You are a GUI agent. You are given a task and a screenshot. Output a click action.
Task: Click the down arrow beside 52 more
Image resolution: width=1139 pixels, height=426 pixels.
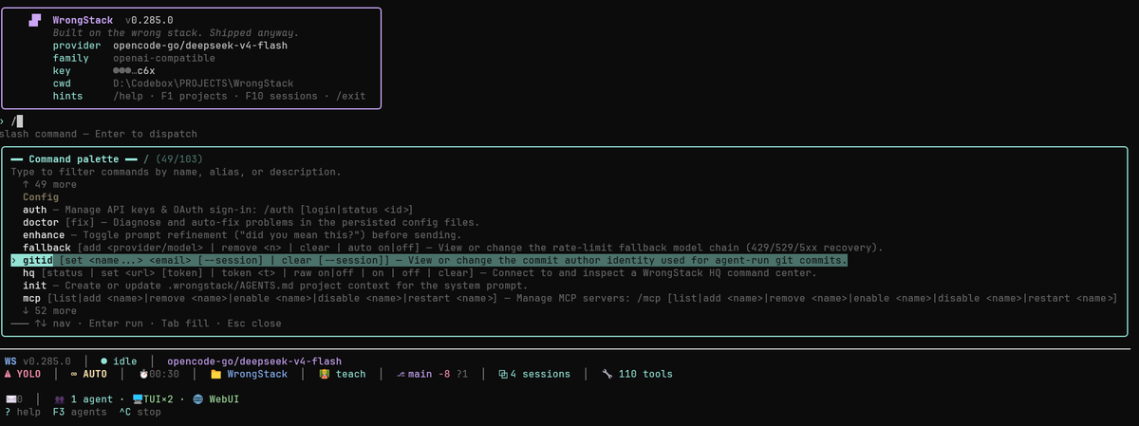[x=26, y=310]
